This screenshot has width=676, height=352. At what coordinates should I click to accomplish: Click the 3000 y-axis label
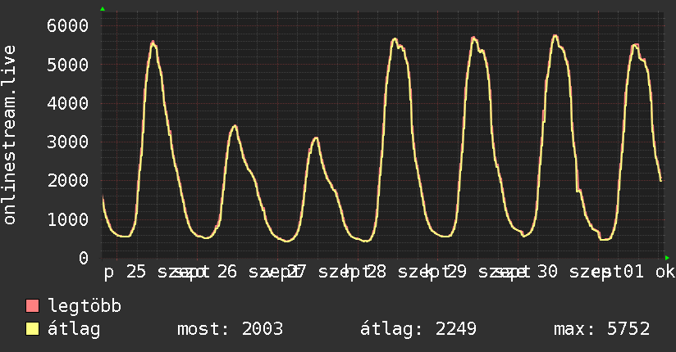point(68,142)
